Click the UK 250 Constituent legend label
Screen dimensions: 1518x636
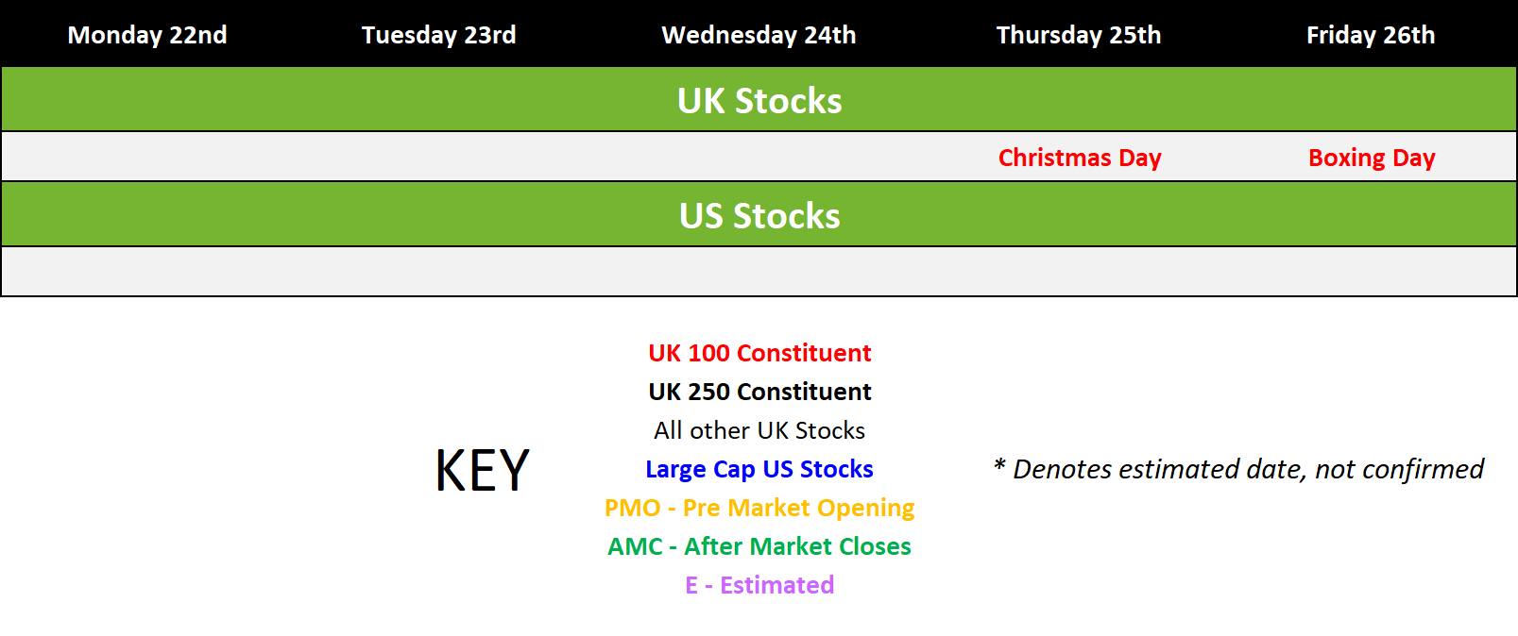coord(759,392)
